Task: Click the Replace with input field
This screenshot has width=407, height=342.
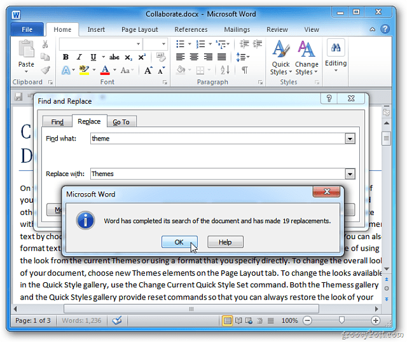Action: (x=217, y=174)
